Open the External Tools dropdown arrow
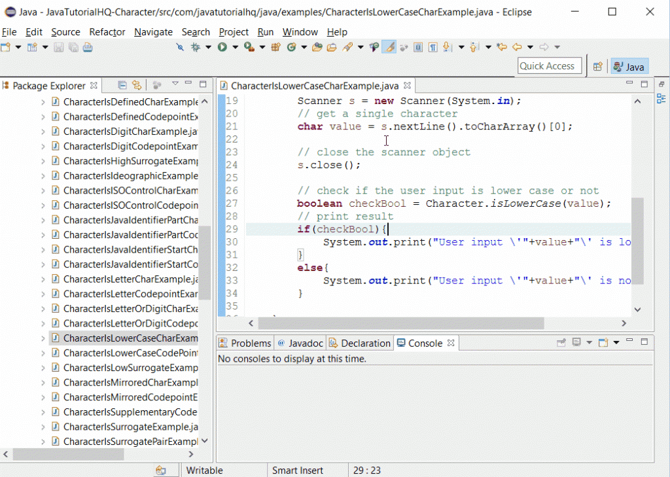 point(262,47)
